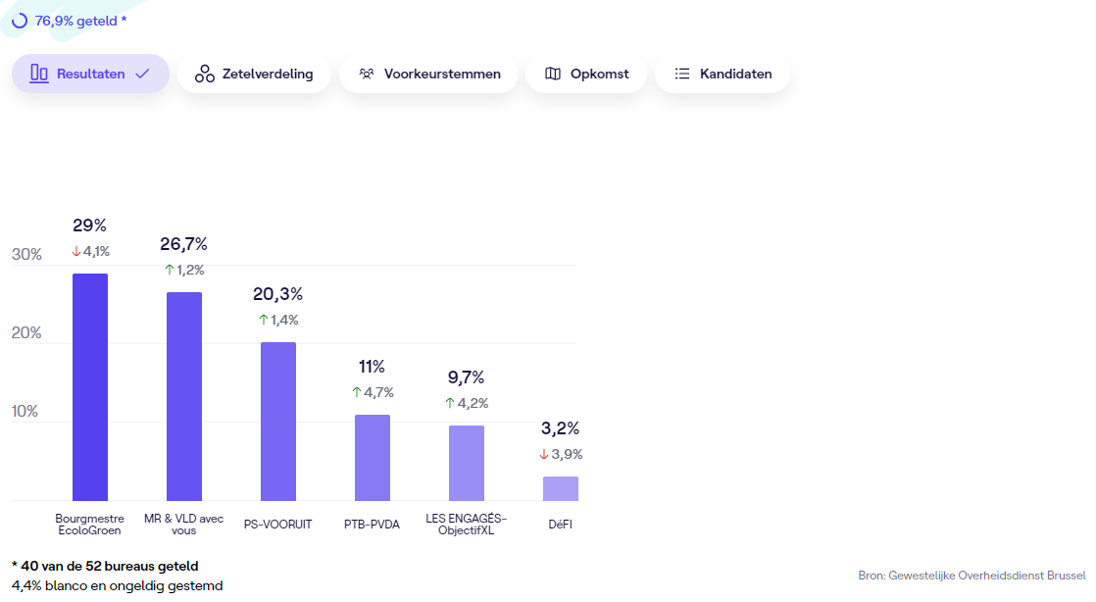This screenshot has height=602, width=1096.
Task: Click the checkmark on the Resultaten tab
Action: click(x=142, y=74)
